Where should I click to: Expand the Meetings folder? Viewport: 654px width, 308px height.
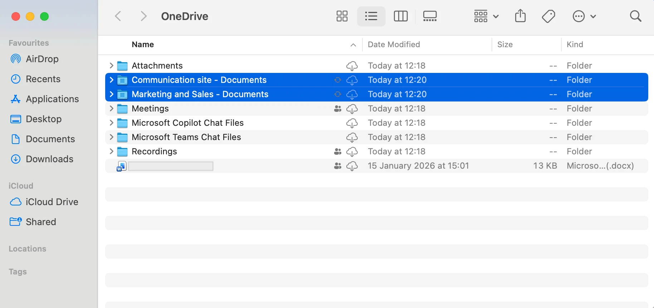click(x=111, y=108)
